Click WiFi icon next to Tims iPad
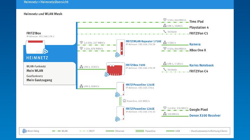The width and height of the screenshot is (250, 140). pyautogui.click(x=165, y=20)
